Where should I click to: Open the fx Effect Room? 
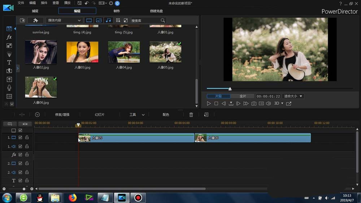[9, 37]
